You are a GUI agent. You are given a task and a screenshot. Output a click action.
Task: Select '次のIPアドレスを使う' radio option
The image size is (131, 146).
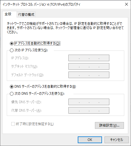(12, 50)
